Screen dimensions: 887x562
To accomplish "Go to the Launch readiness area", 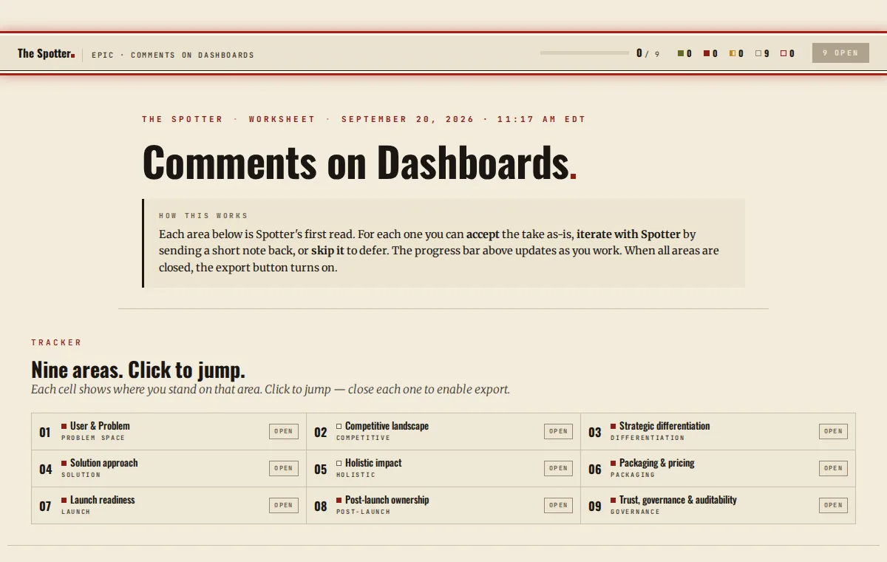I will (x=169, y=506).
